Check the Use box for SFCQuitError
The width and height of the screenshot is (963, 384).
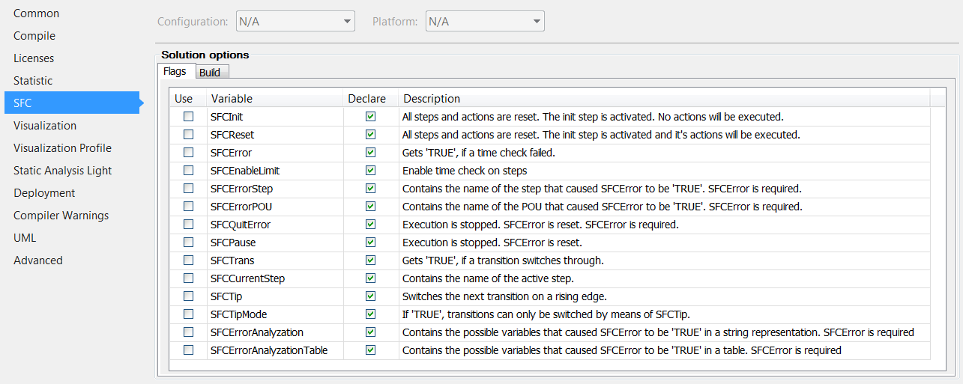pos(188,225)
